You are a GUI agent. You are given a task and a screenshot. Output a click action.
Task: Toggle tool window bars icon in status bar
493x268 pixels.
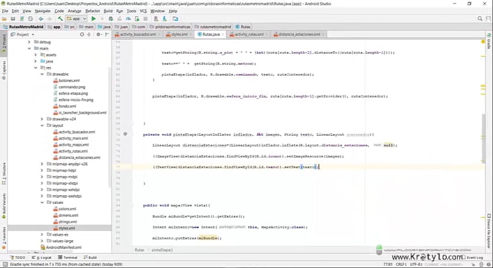(5, 265)
